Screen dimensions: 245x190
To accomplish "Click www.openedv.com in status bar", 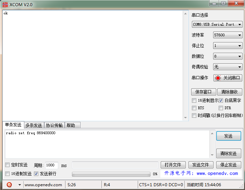I will (x=43, y=185).
